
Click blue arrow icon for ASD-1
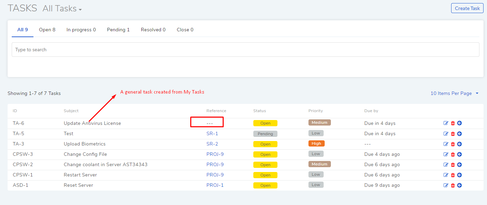coord(459,185)
